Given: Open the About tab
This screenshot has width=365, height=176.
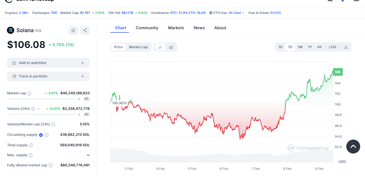Looking at the screenshot, I should click(x=220, y=28).
